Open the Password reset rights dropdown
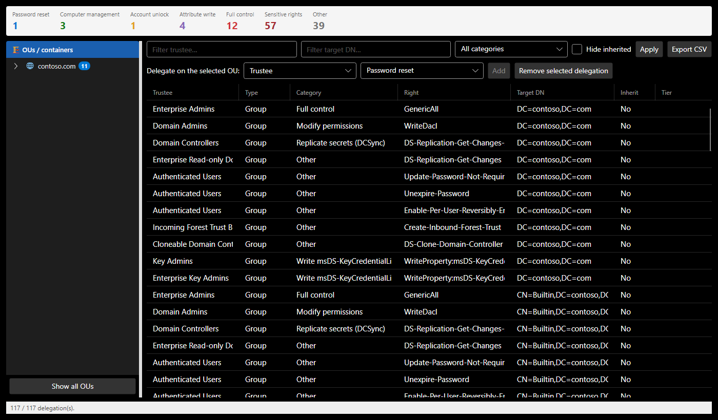 [422, 71]
